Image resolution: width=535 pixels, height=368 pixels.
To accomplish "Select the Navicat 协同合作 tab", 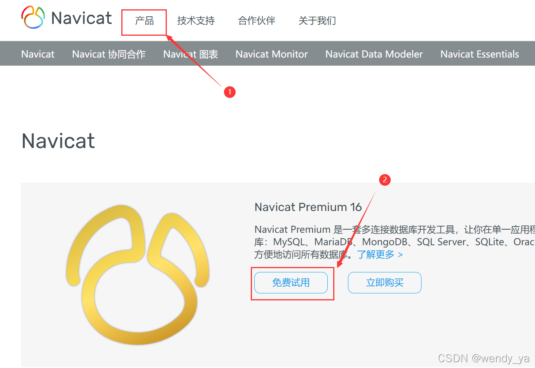I will (x=109, y=54).
